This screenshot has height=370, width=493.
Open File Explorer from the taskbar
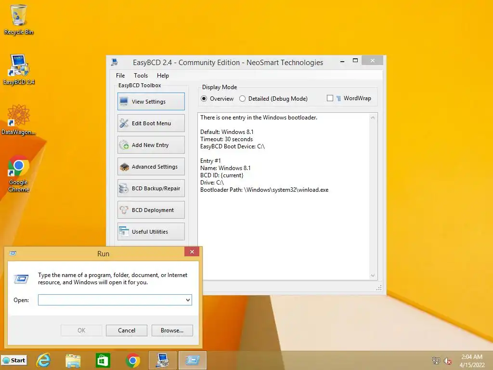[x=73, y=360]
